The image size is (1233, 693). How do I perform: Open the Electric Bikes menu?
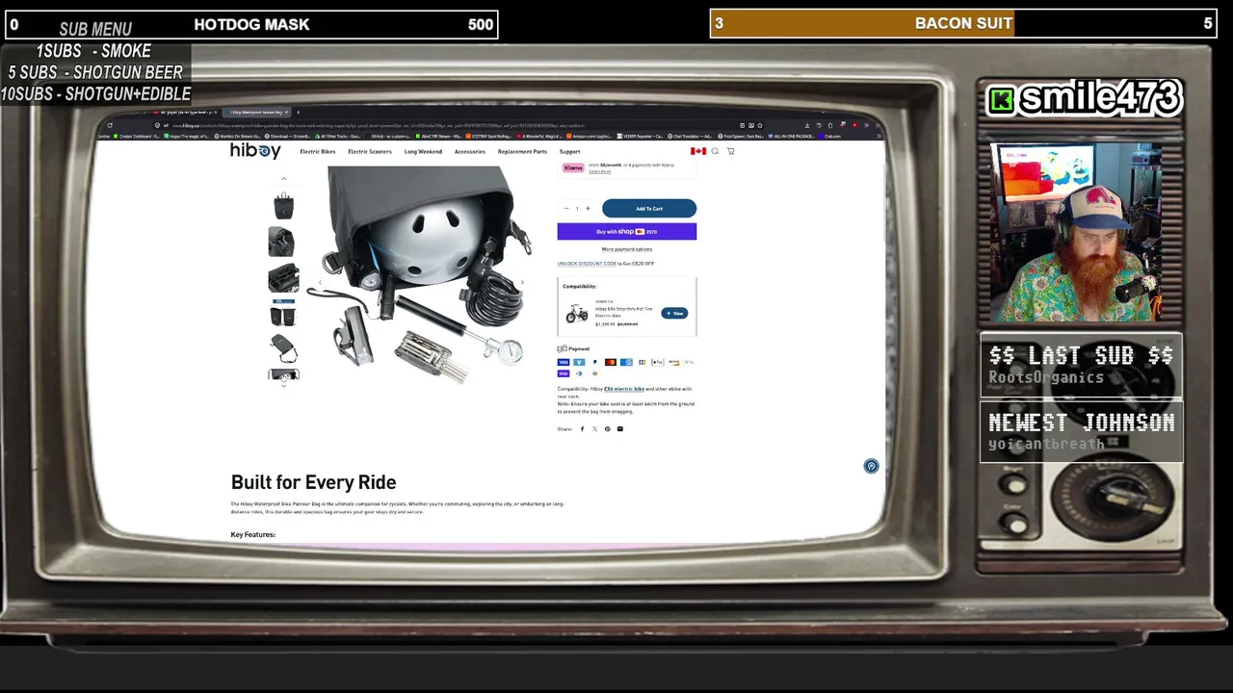point(317,152)
